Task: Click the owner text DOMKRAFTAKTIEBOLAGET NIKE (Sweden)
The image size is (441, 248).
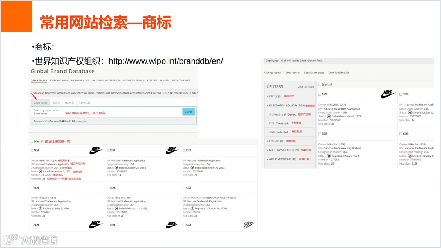Action: click(213, 198)
